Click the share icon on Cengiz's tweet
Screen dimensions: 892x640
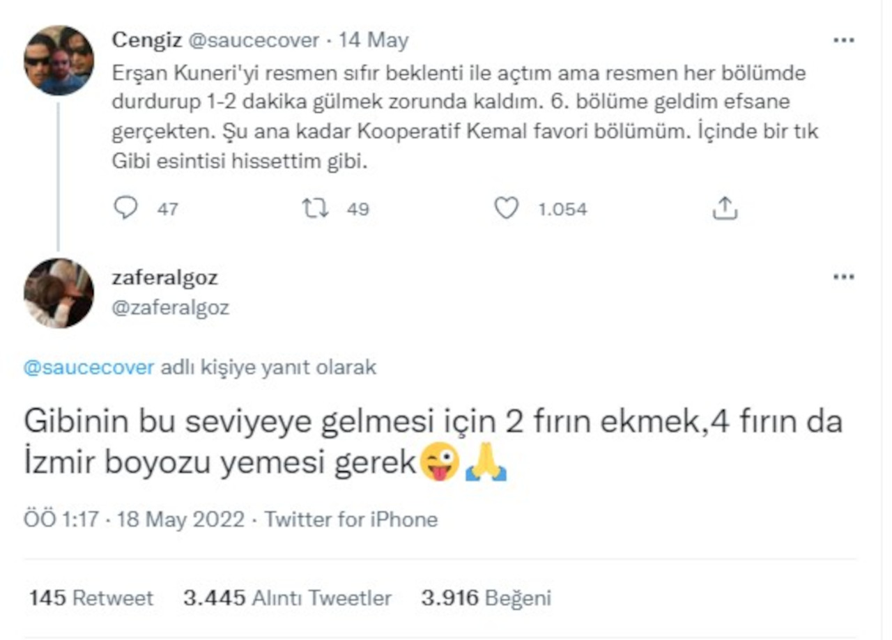(725, 208)
